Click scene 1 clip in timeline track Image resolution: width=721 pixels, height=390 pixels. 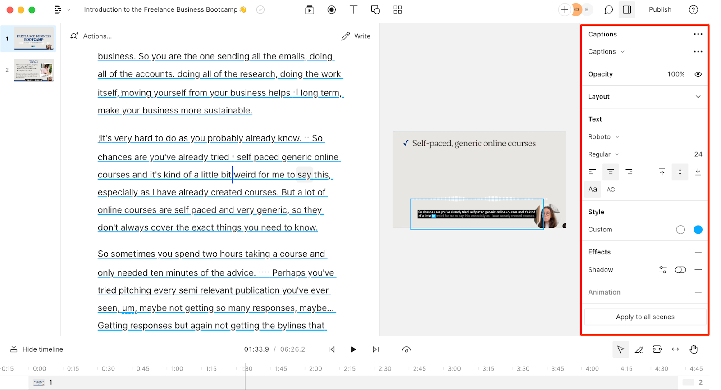tap(353, 382)
